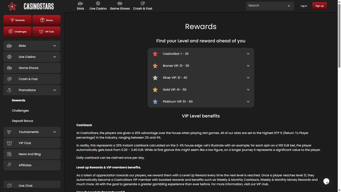Select Deposit Bonus under Promotions

22,121
